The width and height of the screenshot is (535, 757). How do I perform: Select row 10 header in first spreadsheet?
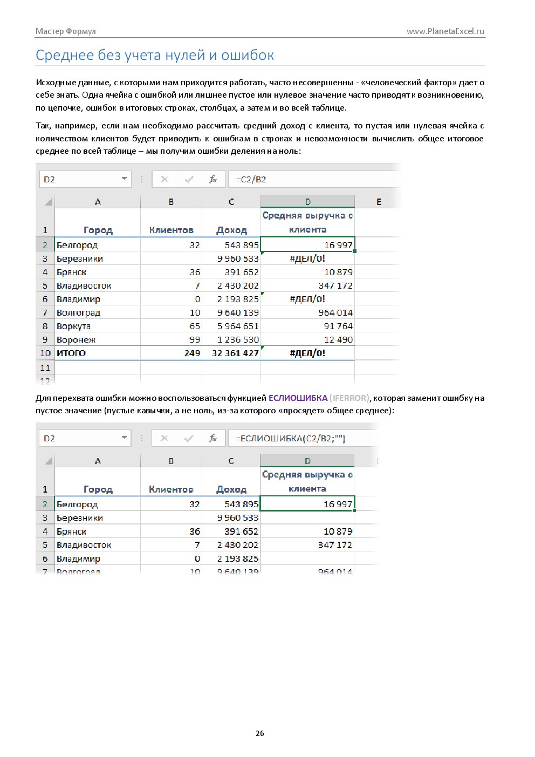point(45,353)
